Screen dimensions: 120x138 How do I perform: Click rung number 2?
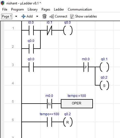point(13,47)
